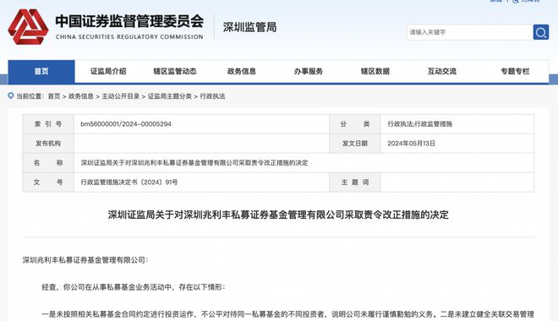Open the 辖区监管动态 navigation tab
The width and height of the screenshot is (558, 321).
[175, 72]
